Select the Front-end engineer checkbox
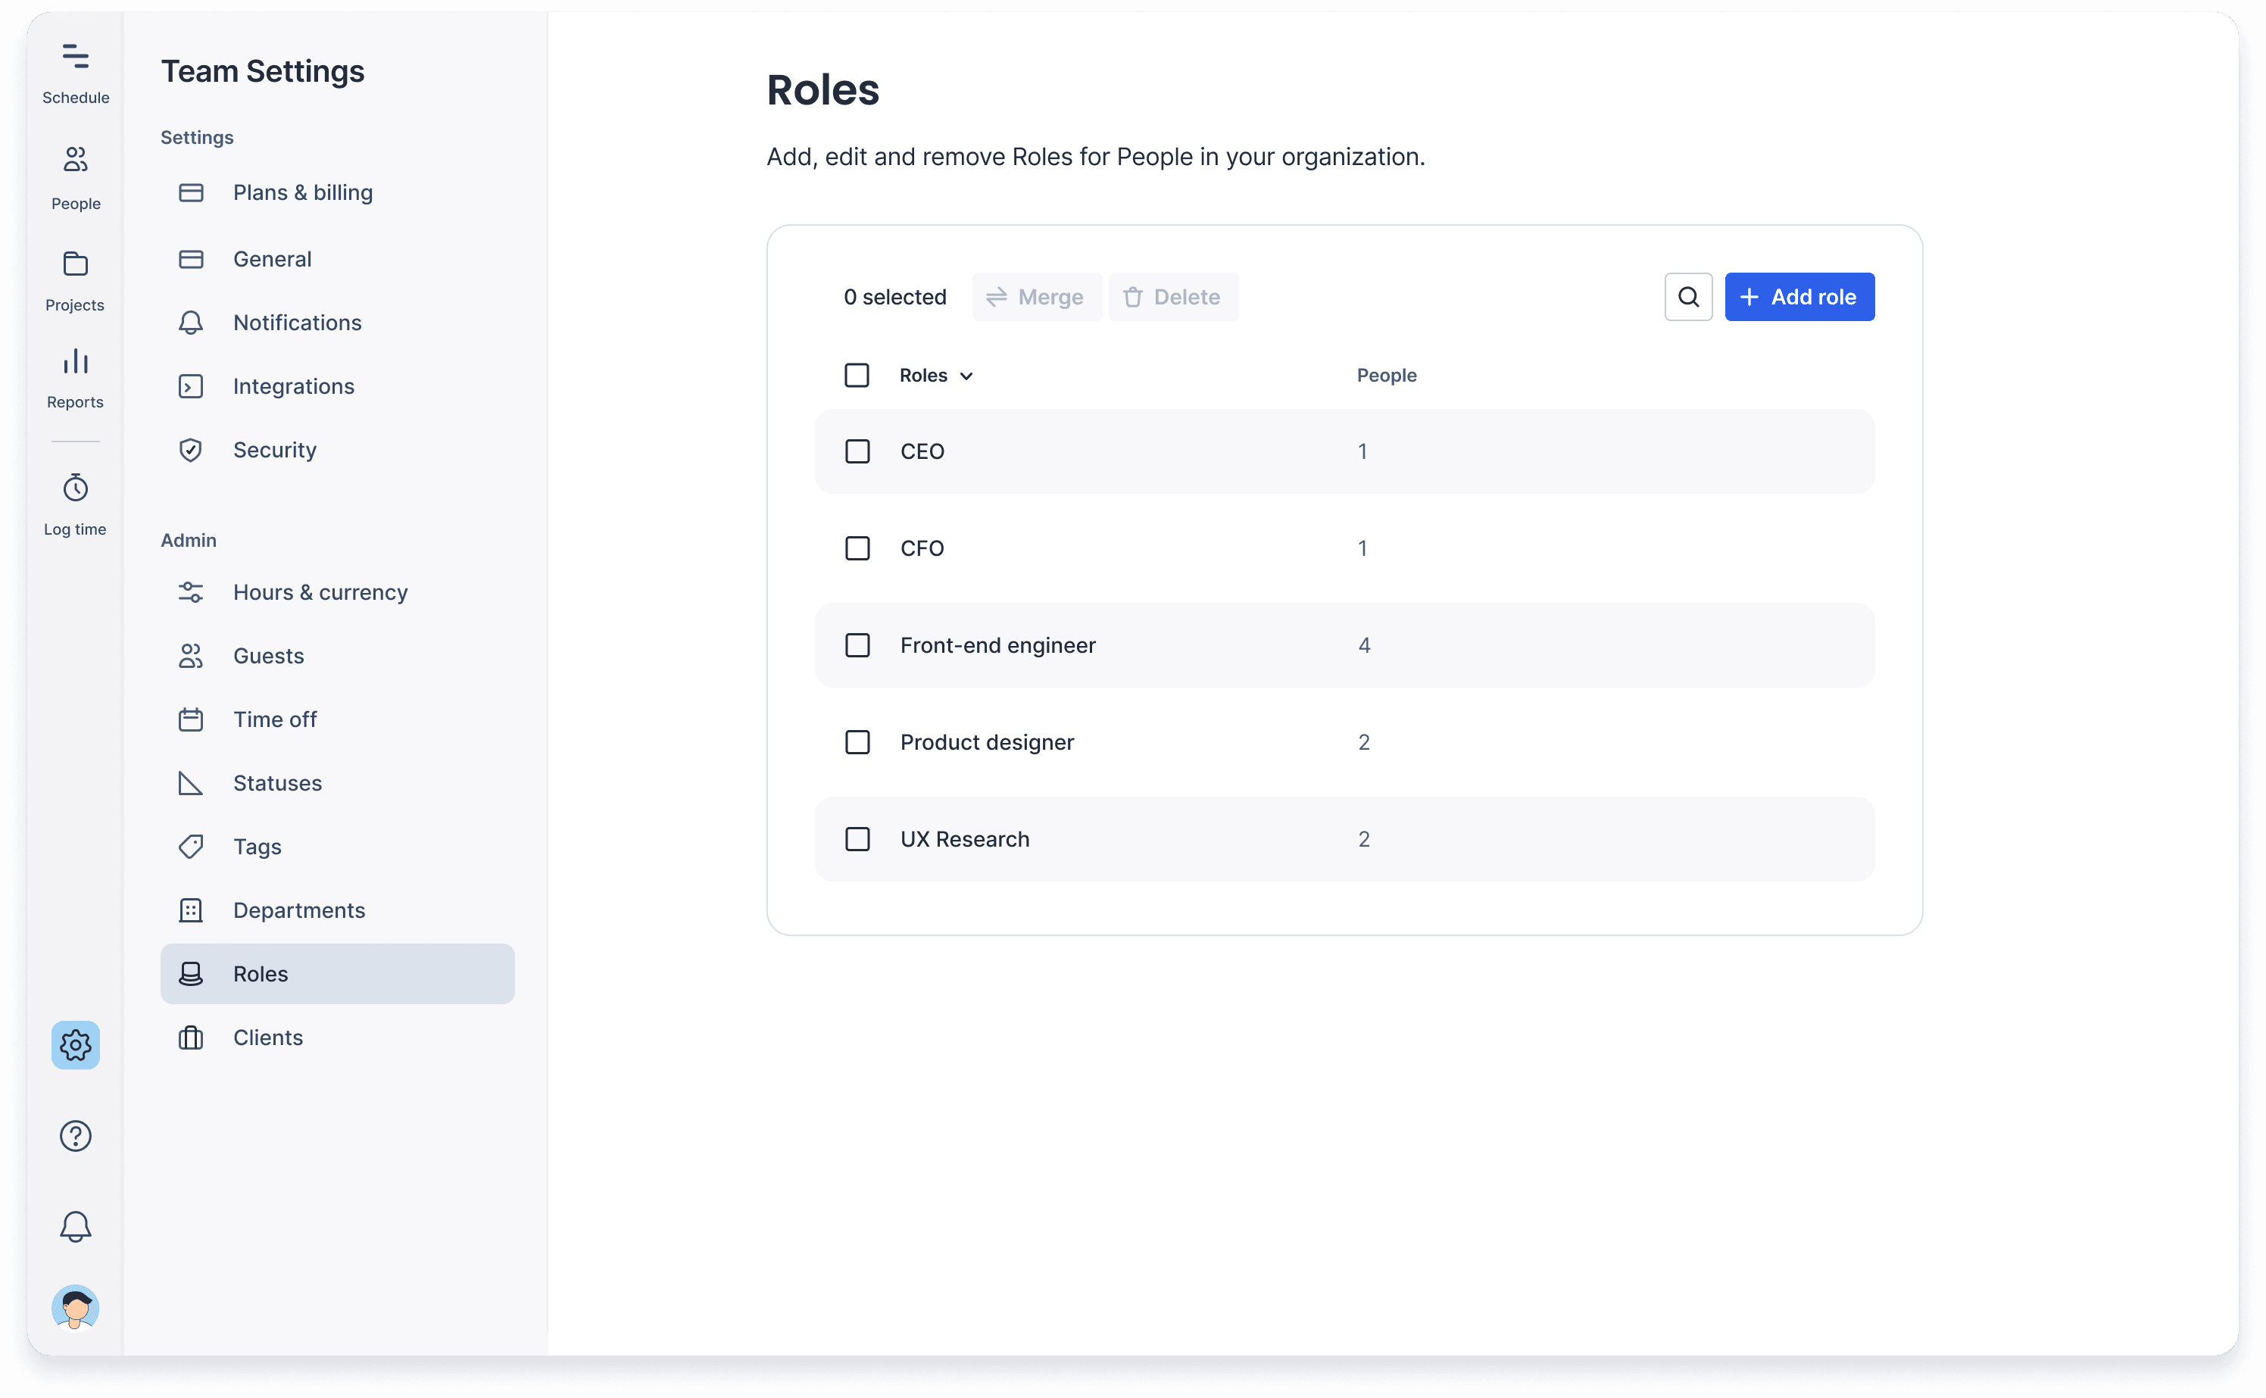Viewport: 2266px width, 1398px height. (x=858, y=645)
